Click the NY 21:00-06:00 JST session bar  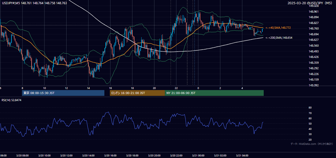coord(214,93)
